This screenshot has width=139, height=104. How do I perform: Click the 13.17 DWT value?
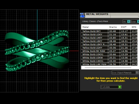coord(124,31)
